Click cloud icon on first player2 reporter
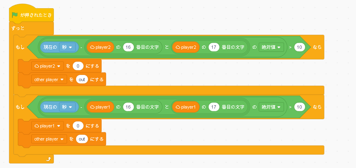356x168 pixels. 93,47
